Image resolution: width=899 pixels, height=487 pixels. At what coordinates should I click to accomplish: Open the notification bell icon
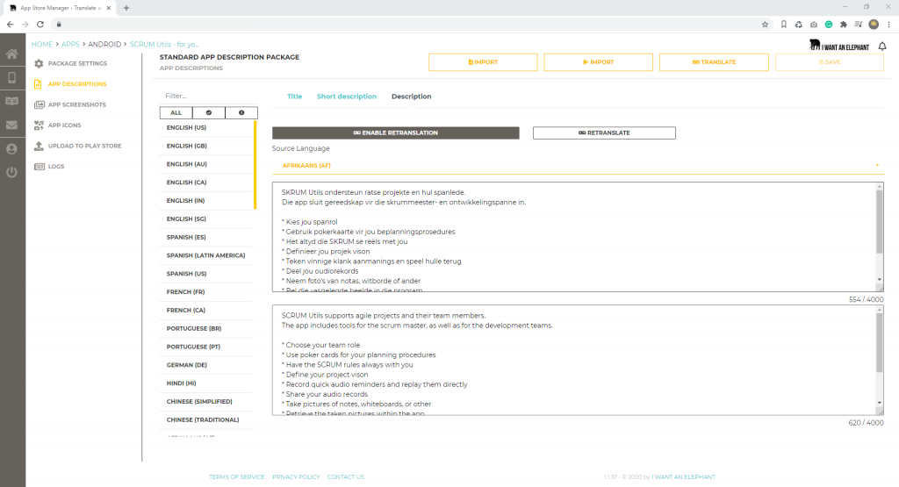pos(882,47)
